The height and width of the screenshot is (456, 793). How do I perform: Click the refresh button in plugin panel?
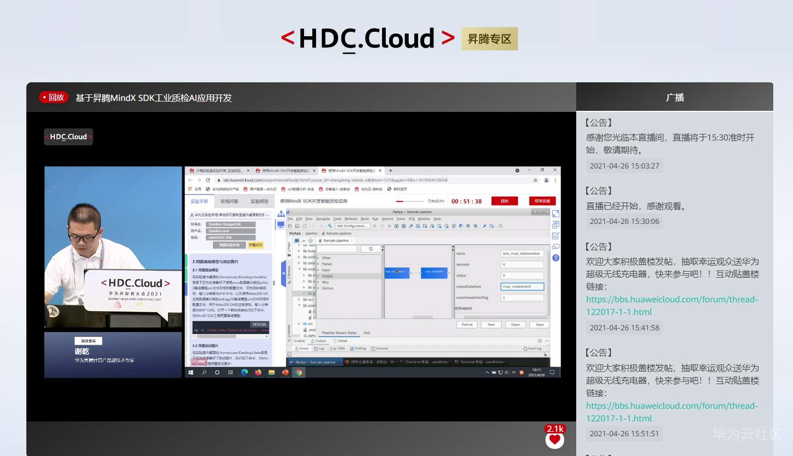pos(370,249)
